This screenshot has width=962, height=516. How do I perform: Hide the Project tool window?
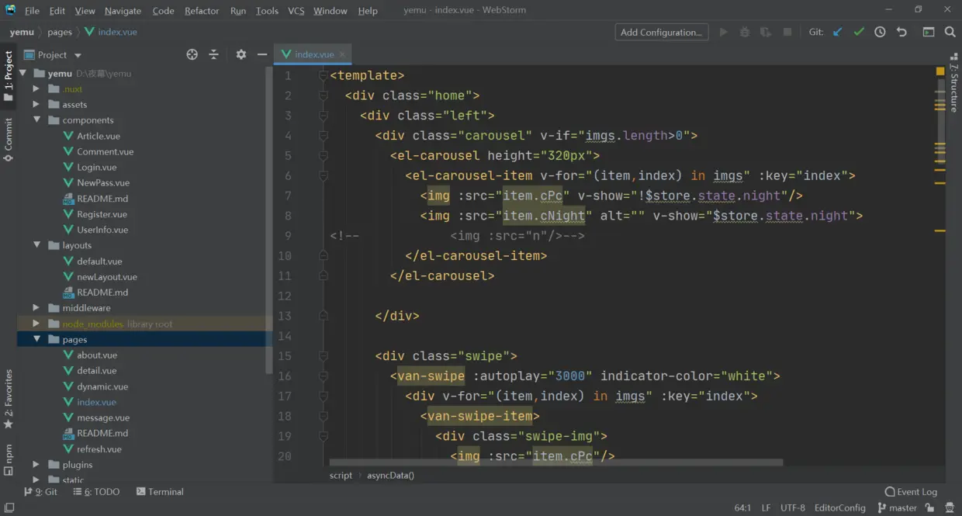(x=262, y=54)
